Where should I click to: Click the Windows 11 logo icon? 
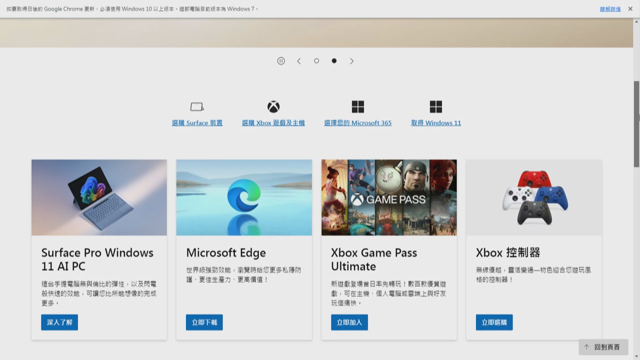436,107
